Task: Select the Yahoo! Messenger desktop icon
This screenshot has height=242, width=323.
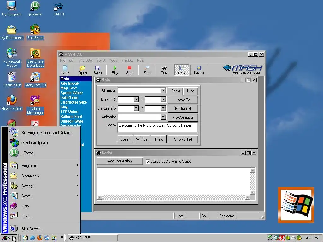Action: coord(35,105)
